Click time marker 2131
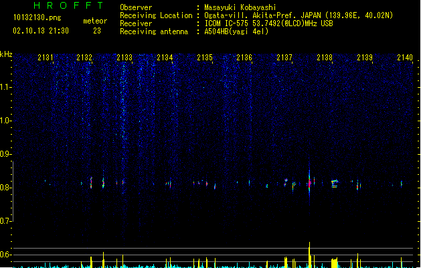The height and width of the screenshot is (268, 421). [x=46, y=58]
